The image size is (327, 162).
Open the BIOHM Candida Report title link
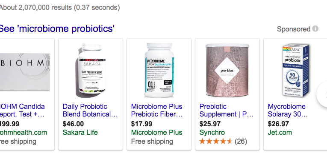[22, 111]
